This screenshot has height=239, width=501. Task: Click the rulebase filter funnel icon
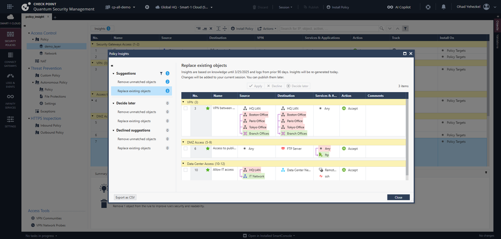point(405,29)
